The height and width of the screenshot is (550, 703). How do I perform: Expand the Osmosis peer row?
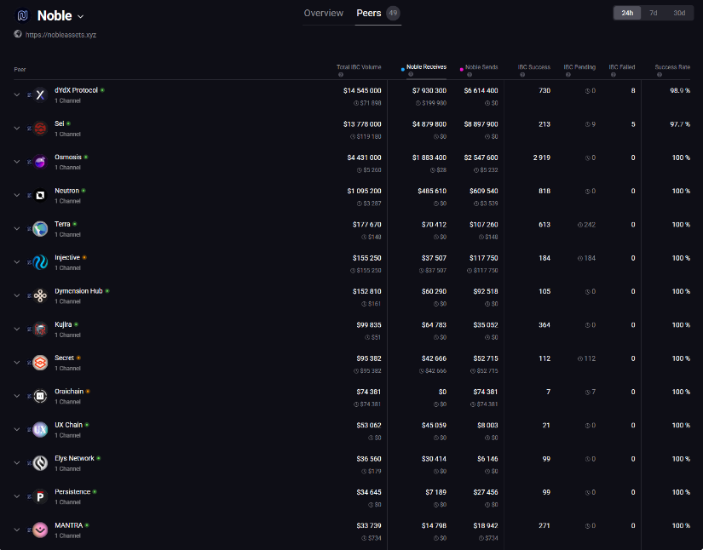click(17, 162)
